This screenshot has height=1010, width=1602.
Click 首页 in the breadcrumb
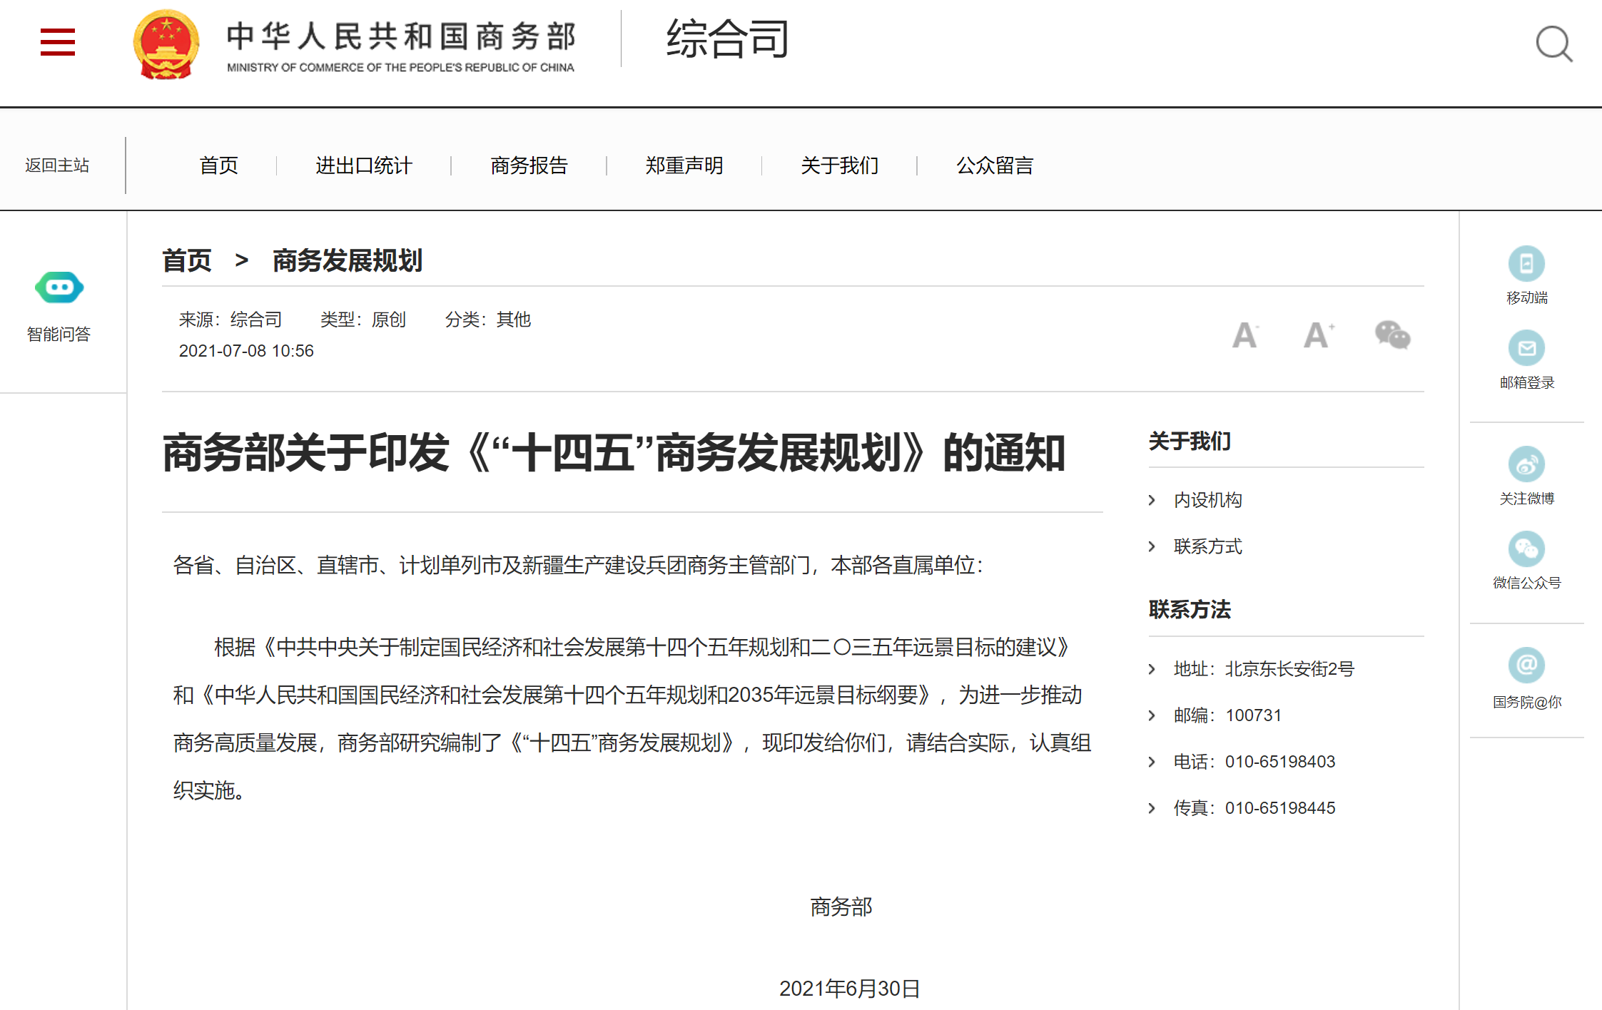pyautogui.click(x=187, y=260)
